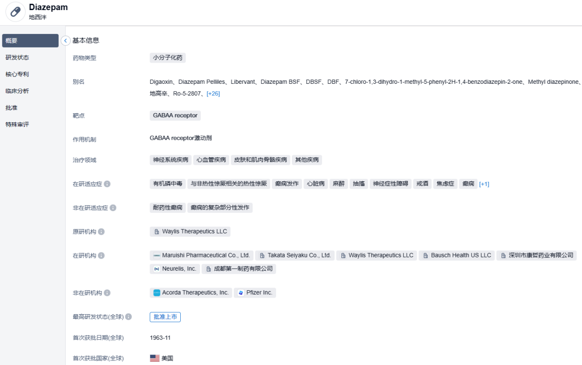Click the Acorda Therapeutics logo icon

point(157,293)
